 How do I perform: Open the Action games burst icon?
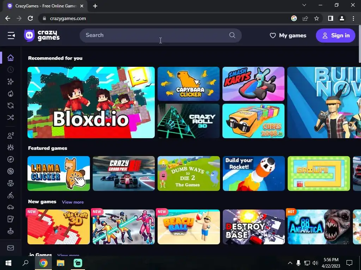pyautogui.click(x=10, y=147)
